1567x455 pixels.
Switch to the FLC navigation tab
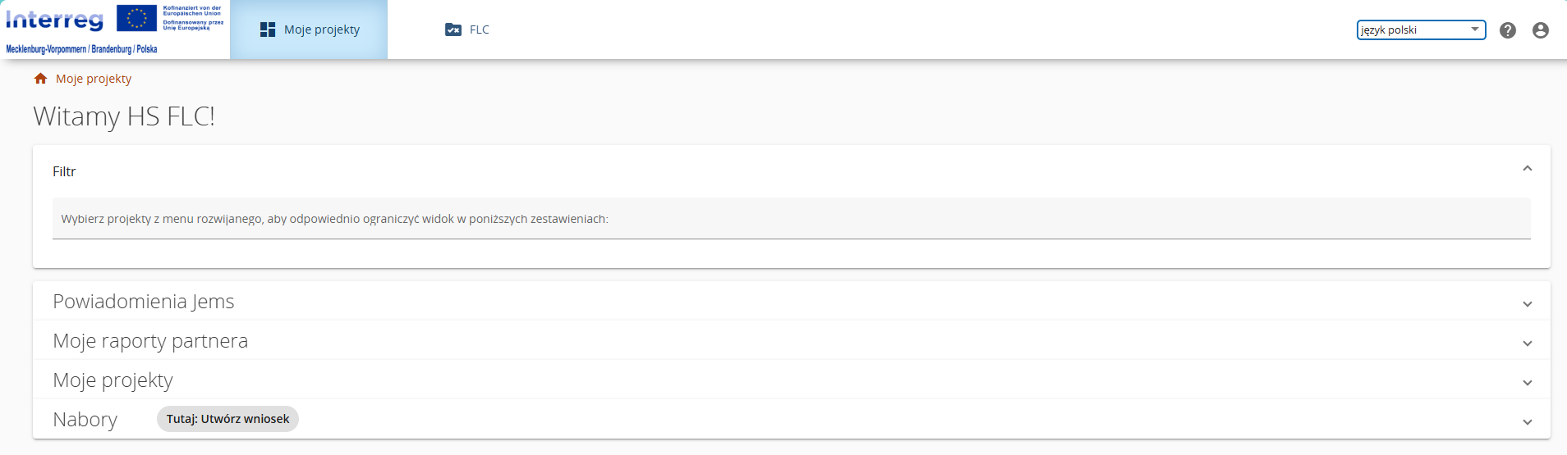click(x=479, y=30)
